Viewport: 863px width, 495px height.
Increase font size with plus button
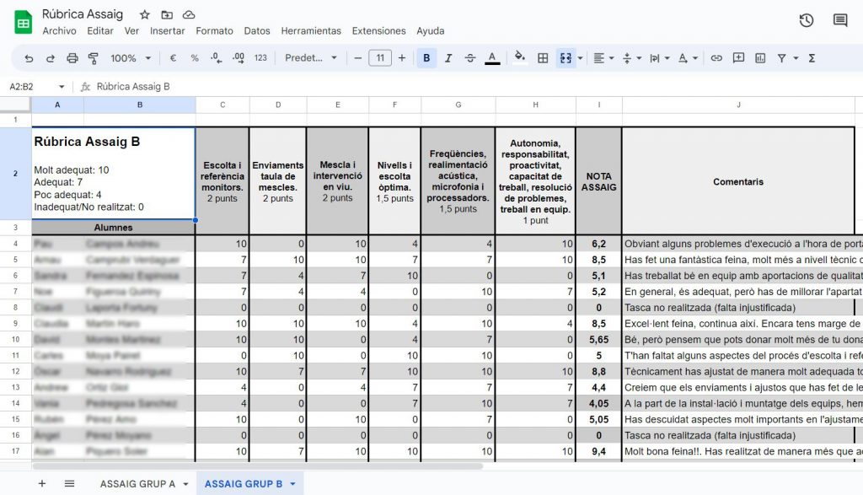401,58
